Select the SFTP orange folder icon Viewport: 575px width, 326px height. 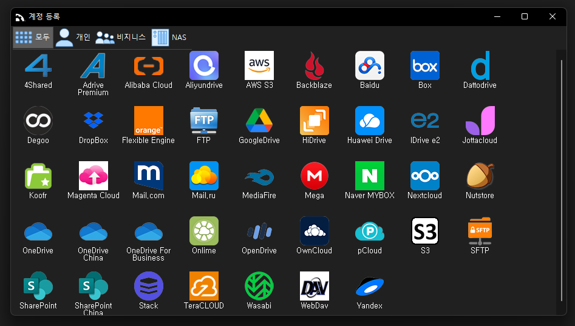pos(480,231)
